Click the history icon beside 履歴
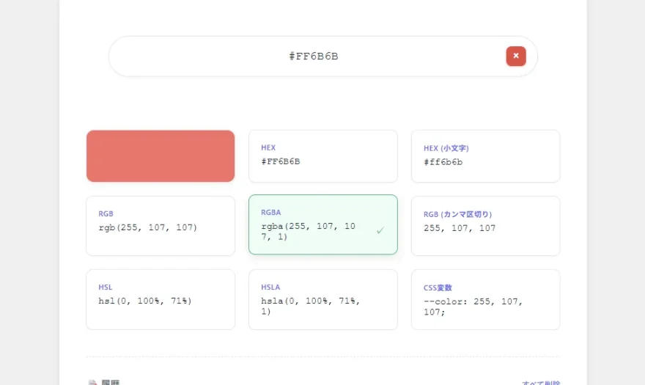Image resolution: width=645 pixels, height=385 pixels. [x=93, y=382]
